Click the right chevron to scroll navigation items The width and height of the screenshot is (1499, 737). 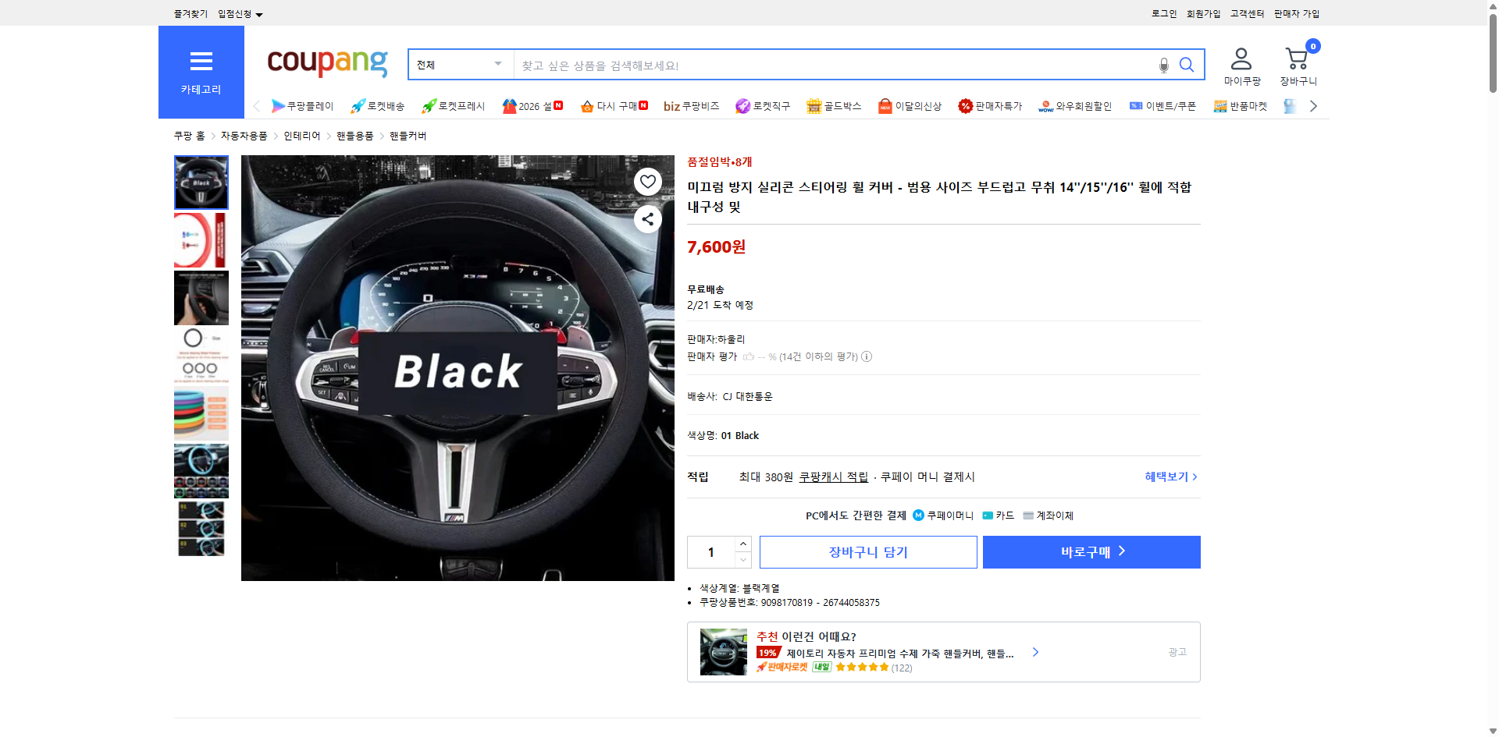click(x=1314, y=105)
